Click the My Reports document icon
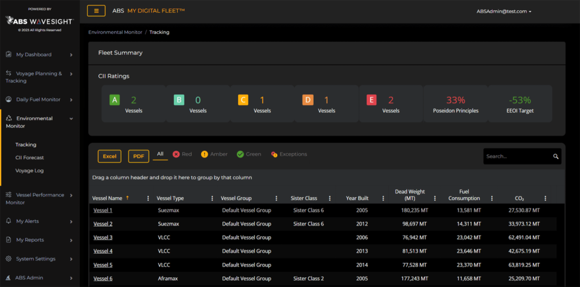Image resolution: width=580 pixels, height=287 pixels. pos(9,240)
